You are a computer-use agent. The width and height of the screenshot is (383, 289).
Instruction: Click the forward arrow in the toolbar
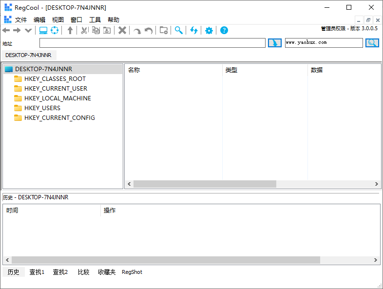[x=17, y=30]
